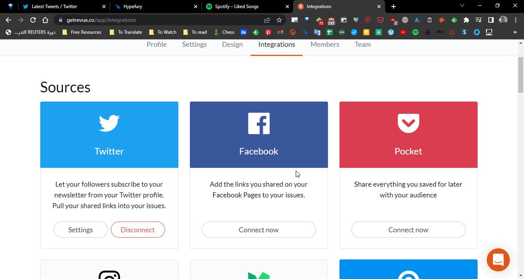Click the Gmail checker extension showing 237
This screenshot has width=524, height=279.
click(x=331, y=20)
